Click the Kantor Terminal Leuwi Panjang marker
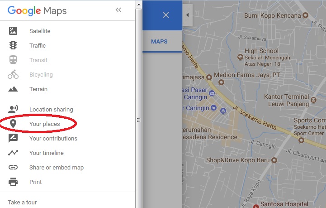 pyautogui.click(x=313, y=100)
